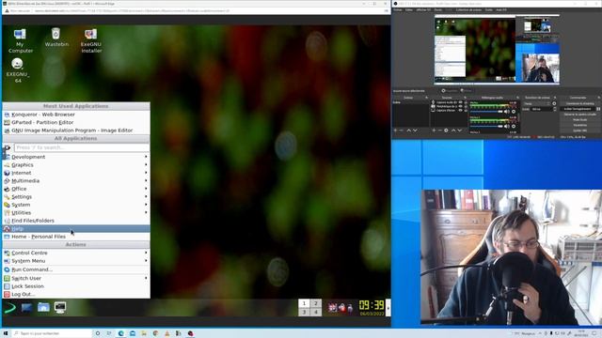Pause recording with OBS pause icon
602x338 pixels.
(x=598, y=109)
